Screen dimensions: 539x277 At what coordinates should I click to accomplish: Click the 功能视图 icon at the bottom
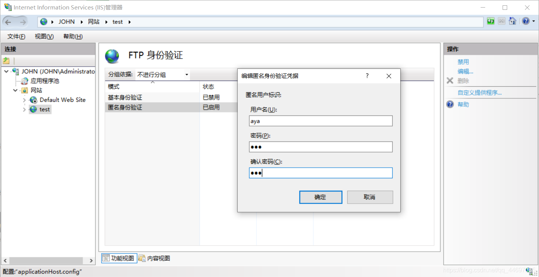pyautogui.click(x=106, y=258)
